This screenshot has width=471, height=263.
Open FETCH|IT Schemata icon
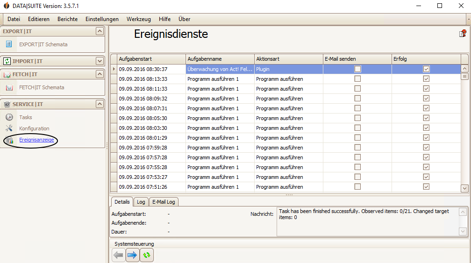click(9, 87)
